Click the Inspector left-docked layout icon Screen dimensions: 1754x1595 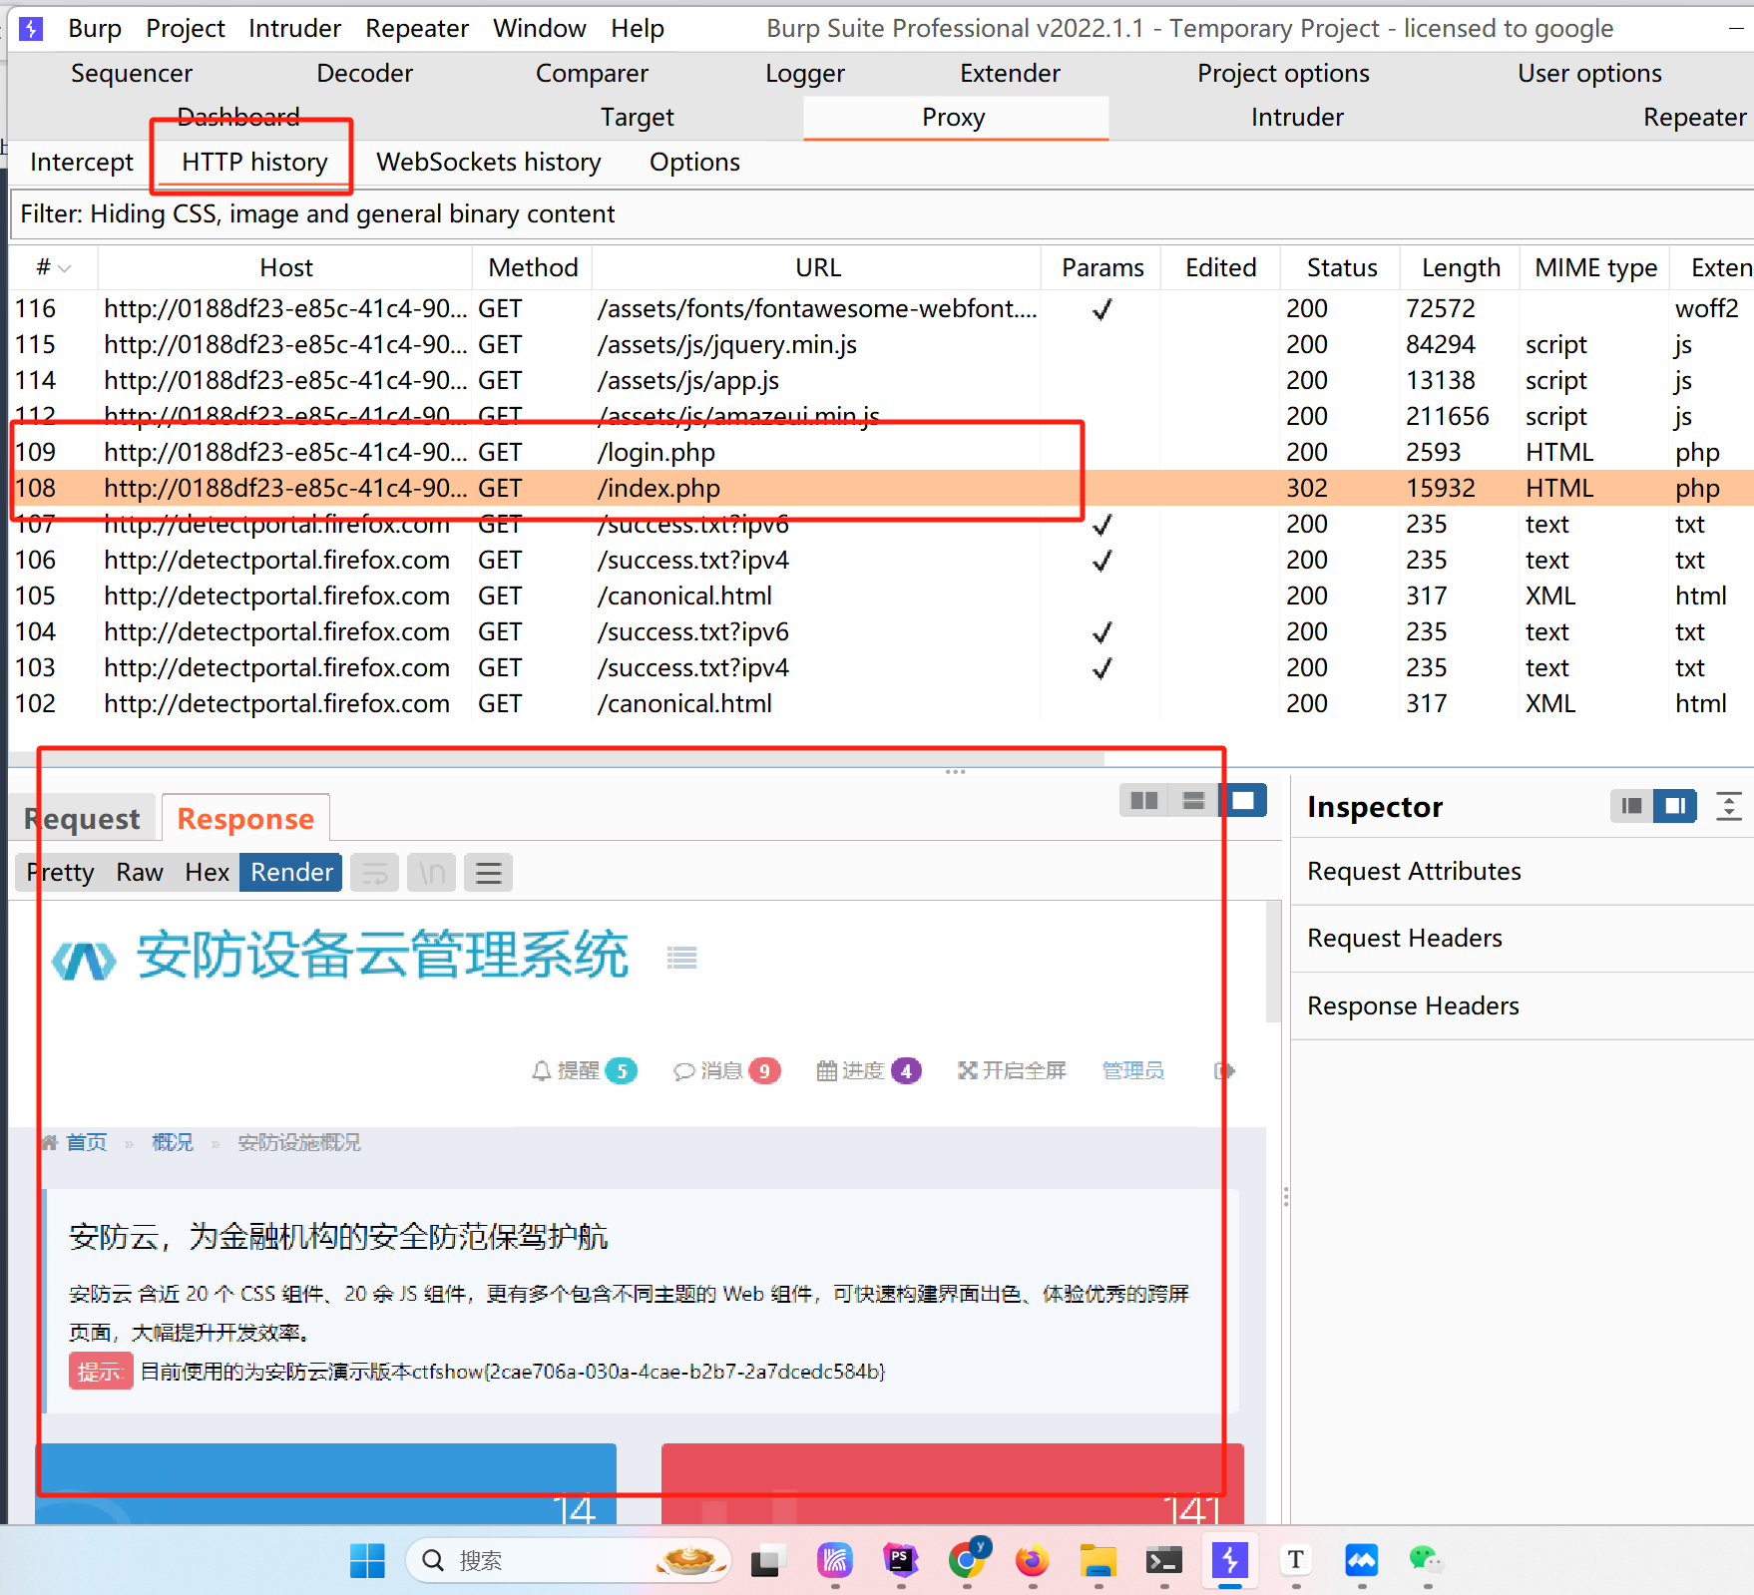coord(1631,806)
